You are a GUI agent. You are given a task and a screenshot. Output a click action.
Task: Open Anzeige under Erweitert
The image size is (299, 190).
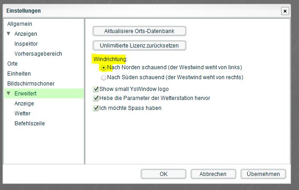24,104
